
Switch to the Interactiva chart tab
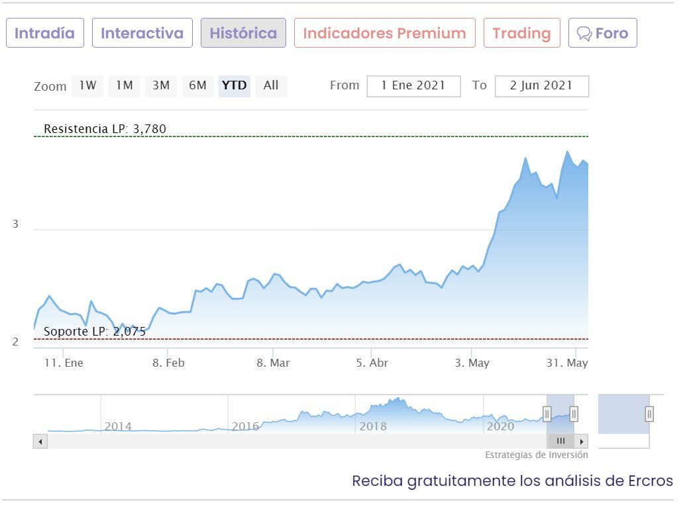click(x=142, y=33)
